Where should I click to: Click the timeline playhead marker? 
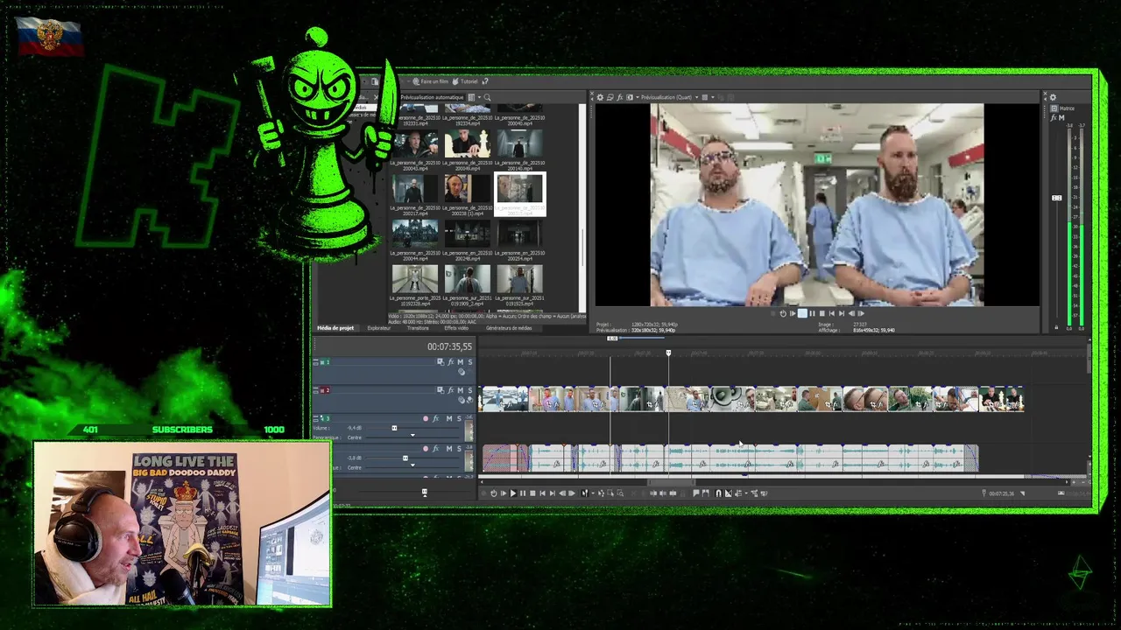pyautogui.click(x=668, y=353)
